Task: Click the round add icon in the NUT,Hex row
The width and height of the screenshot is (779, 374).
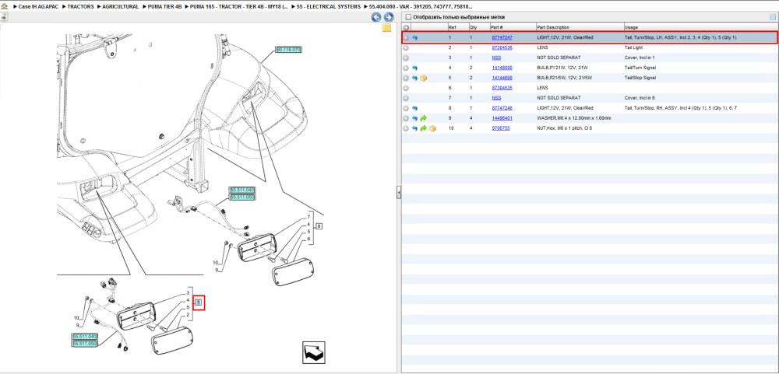Action: coord(406,128)
